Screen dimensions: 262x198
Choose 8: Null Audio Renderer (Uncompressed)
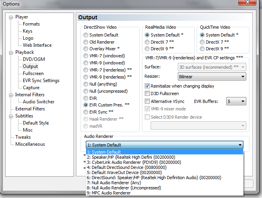coord(164,188)
